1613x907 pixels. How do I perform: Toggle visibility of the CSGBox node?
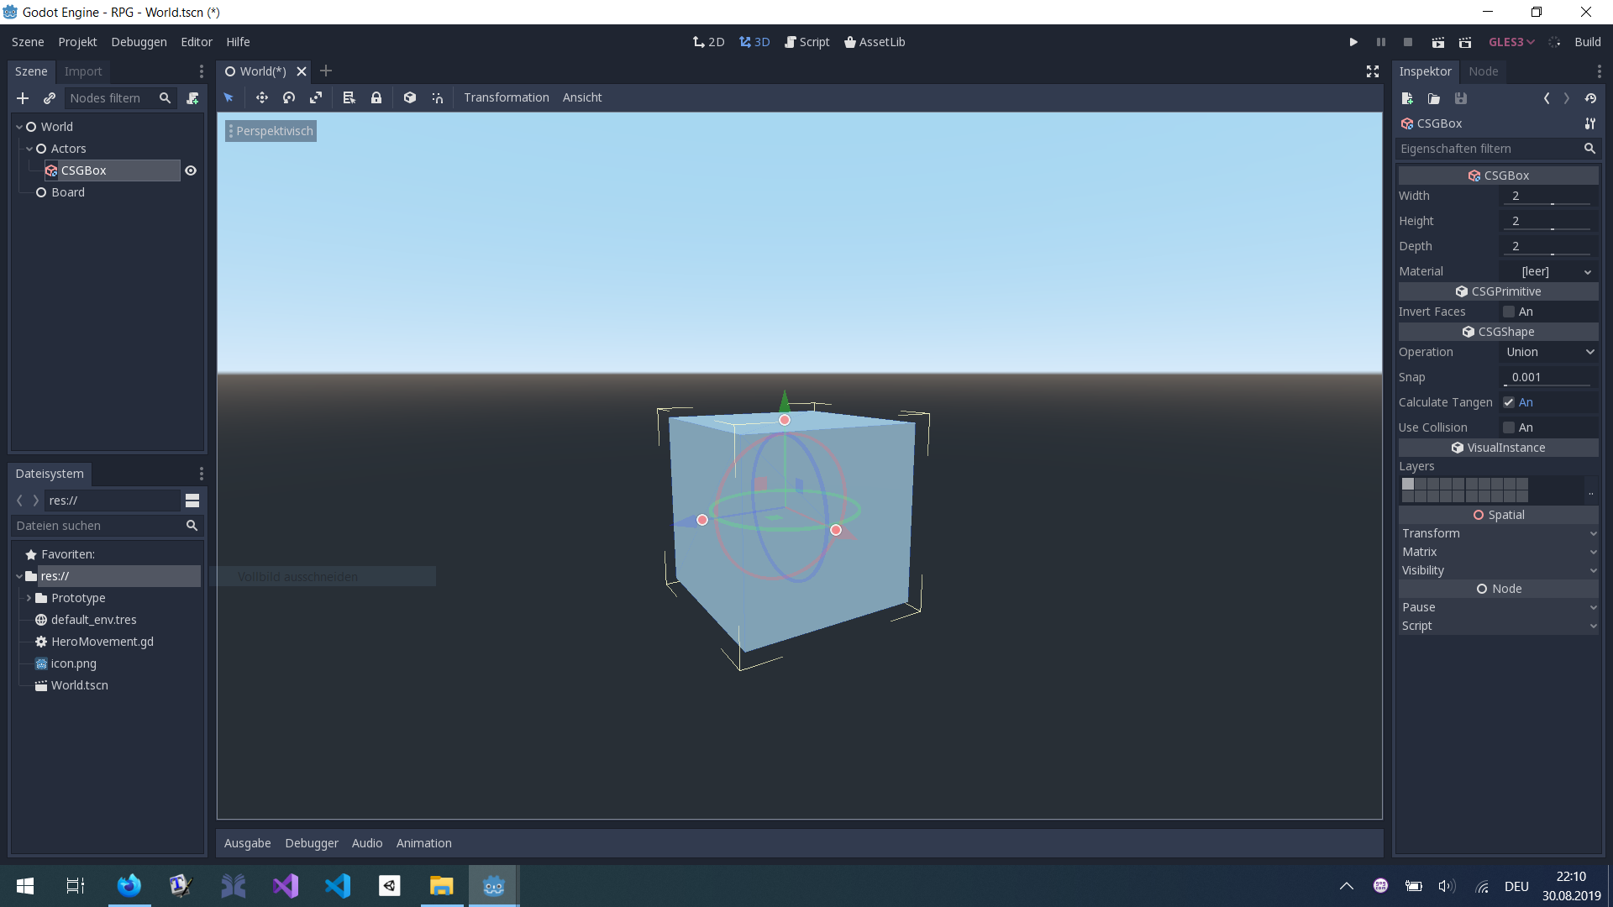pyautogui.click(x=191, y=170)
